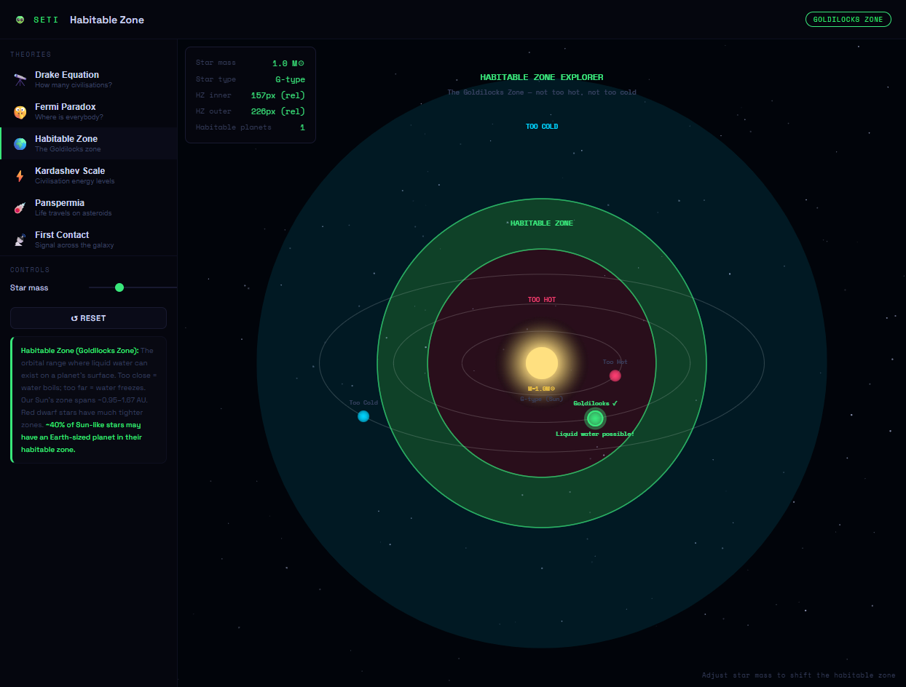Click the TOO HOT zone label
The width and height of the screenshot is (906, 687).
(x=542, y=300)
